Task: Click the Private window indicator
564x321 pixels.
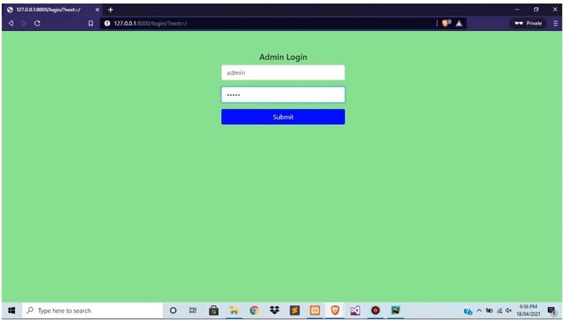Action: coord(528,23)
